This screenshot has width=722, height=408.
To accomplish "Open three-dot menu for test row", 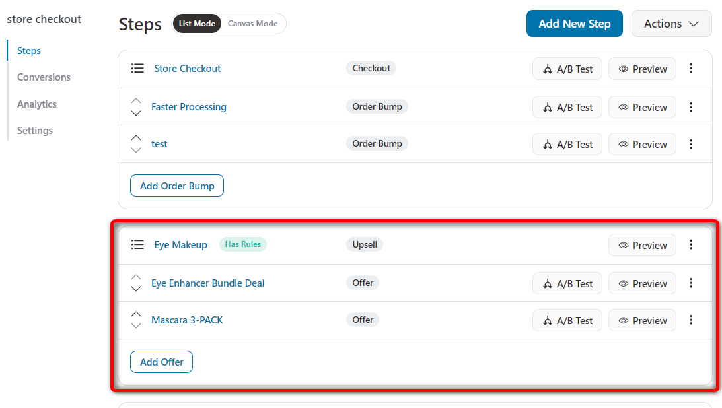I will [691, 144].
